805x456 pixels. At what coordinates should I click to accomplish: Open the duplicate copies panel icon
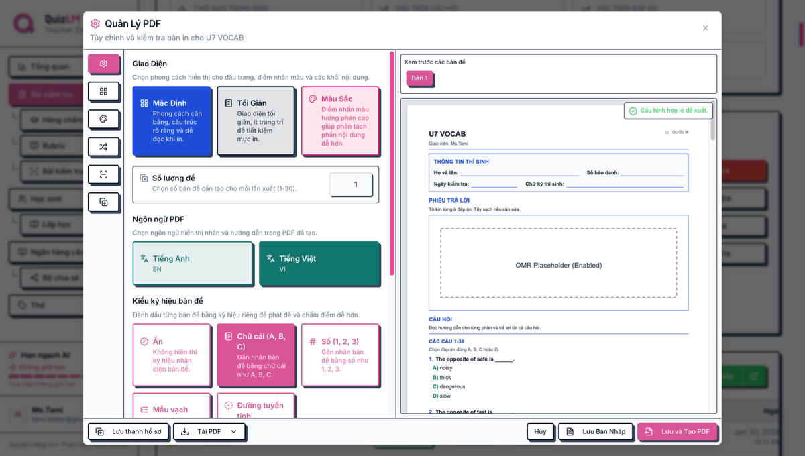[104, 203]
